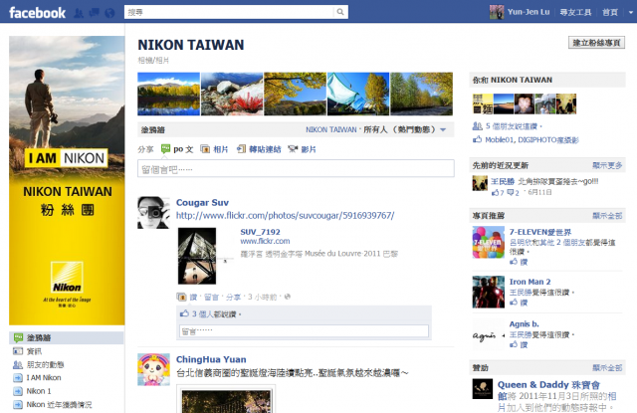Click the I AM NIKON profile banner
637x413 pixels.
67,180
